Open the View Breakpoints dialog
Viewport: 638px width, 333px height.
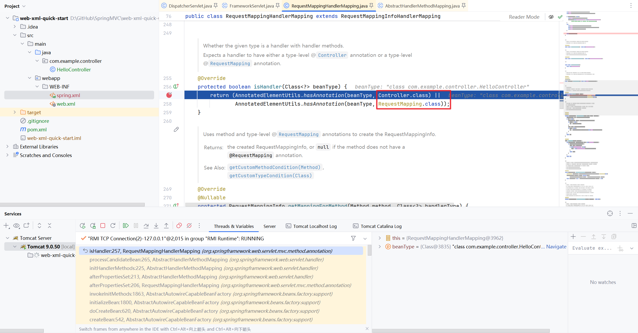click(179, 226)
